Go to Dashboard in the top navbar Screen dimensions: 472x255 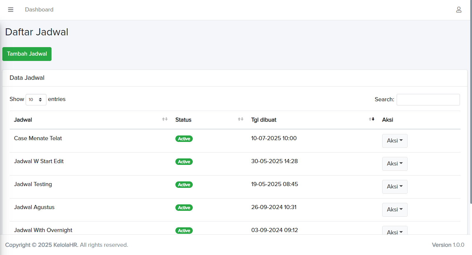click(39, 10)
